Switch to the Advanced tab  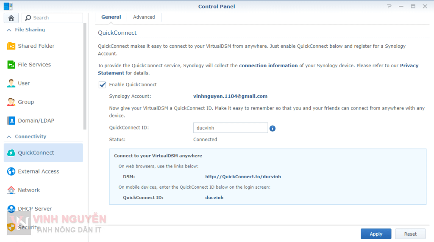(144, 17)
